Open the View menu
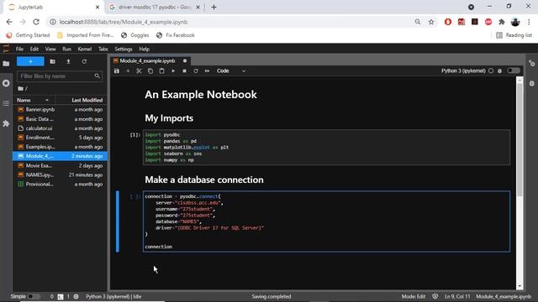The width and height of the screenshot is (538, 302). [50, 49]
